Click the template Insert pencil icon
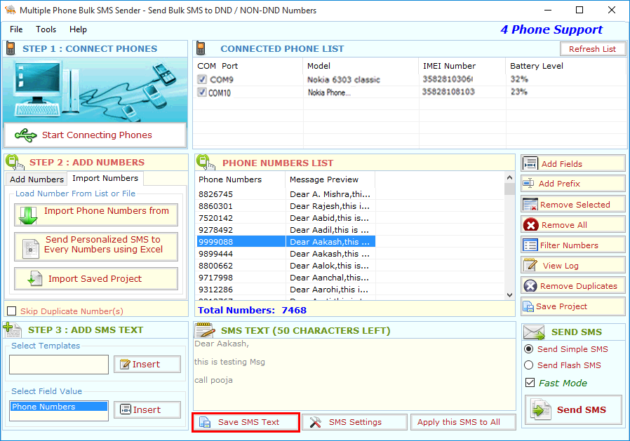The width and height of the screenshot is (630, 441). [x=125, y=365]
